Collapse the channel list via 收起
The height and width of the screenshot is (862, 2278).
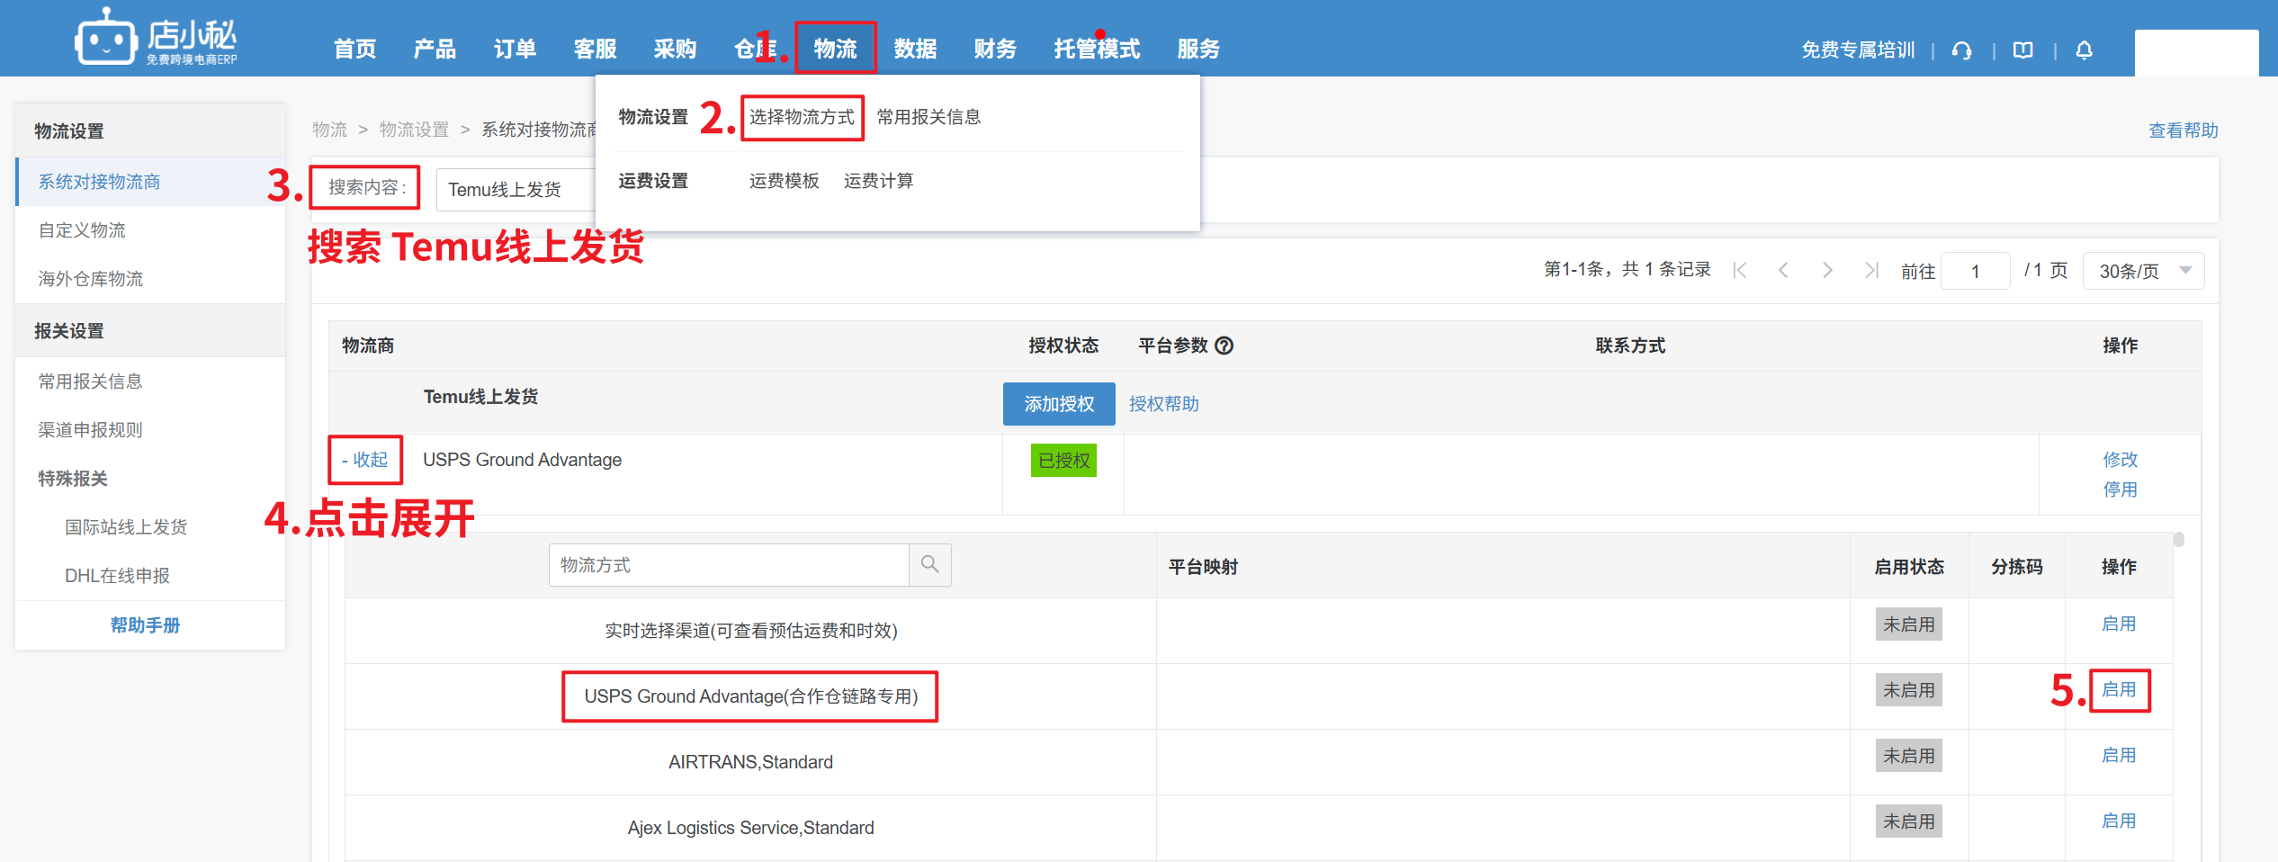(x=365, y=460)
